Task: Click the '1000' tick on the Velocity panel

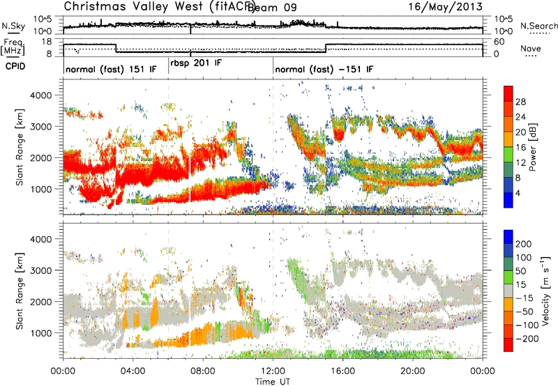Action: tap(40, 333)
